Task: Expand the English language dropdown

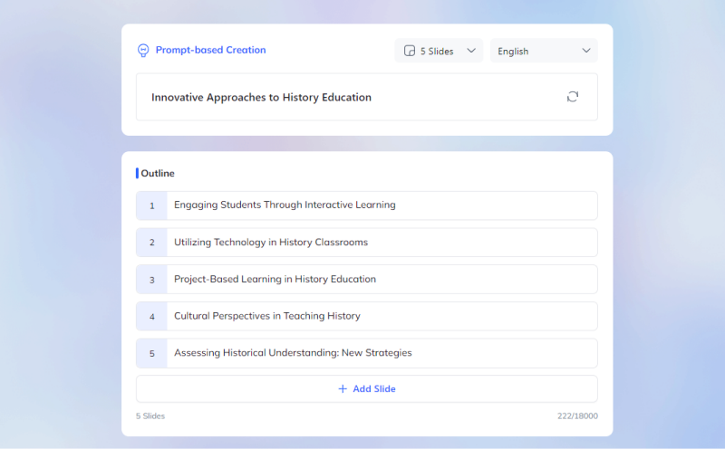Action: click(x=543, y=52)
